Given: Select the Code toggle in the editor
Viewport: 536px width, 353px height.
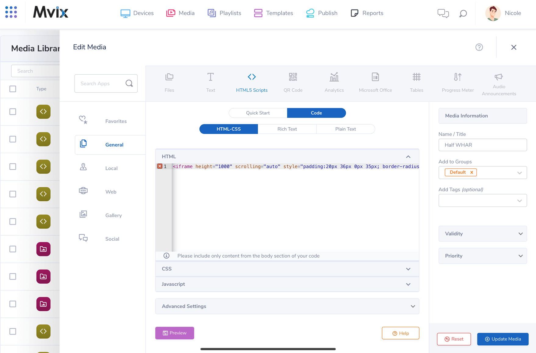Looking at the screenshot, I should (x=316, y=113).
